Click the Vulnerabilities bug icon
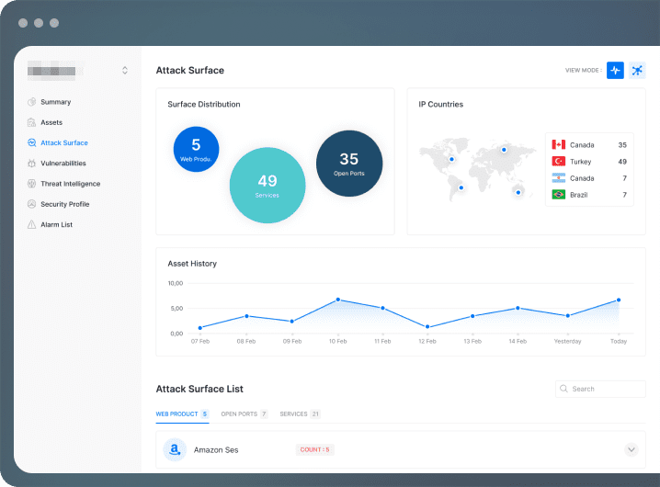This screenshot has height=487, width=660. coord(31,164)
